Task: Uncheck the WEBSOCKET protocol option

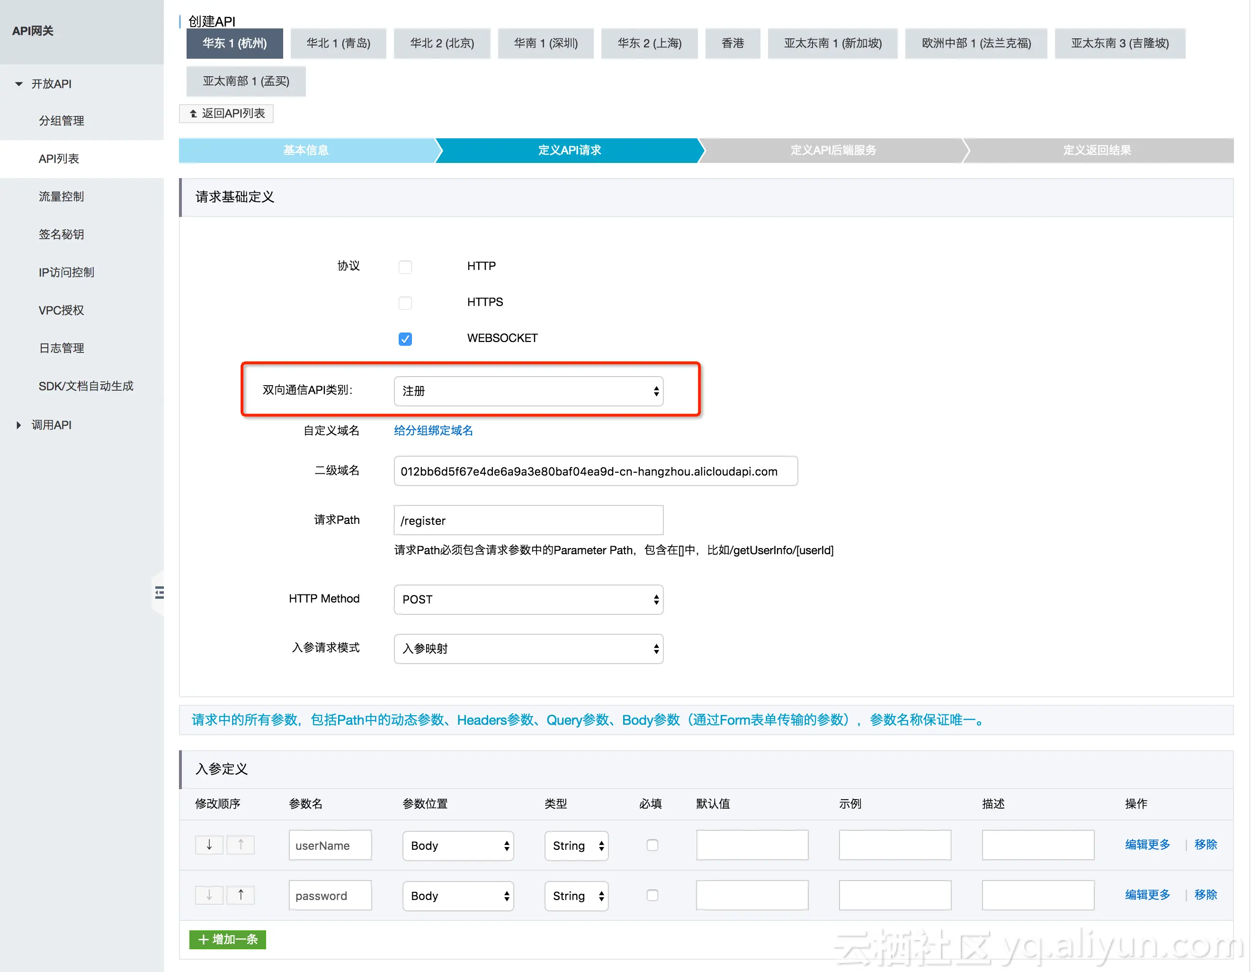Action: [x=405, y=339]
